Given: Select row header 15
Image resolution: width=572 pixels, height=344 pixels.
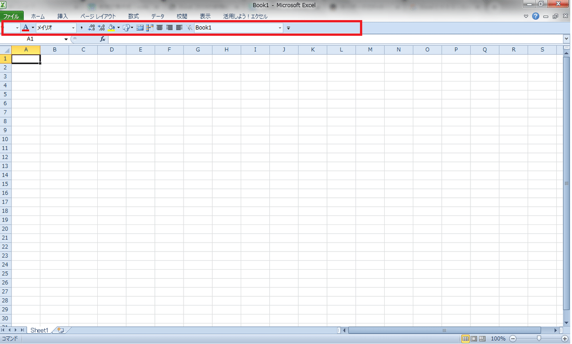Looking at the screenshot, I should [6, 184].
